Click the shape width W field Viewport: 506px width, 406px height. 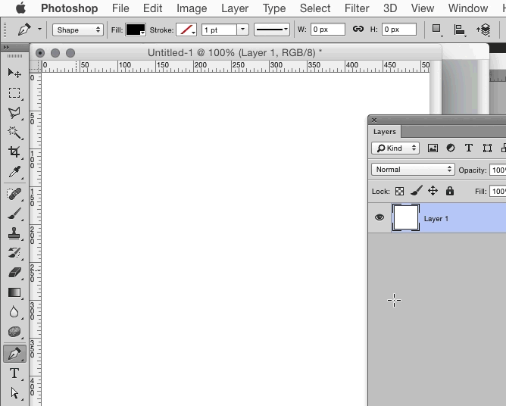point(327,30)
